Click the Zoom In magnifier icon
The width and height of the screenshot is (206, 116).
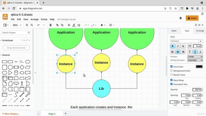click(x=27, y=25)
